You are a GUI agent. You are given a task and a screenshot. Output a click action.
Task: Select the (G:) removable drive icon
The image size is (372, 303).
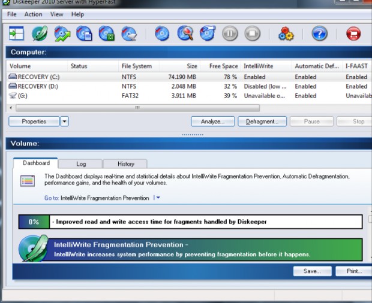[13, 95]
